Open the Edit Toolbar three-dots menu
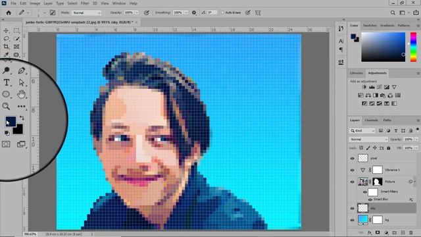Screen dimensions: 421x237 21,107
